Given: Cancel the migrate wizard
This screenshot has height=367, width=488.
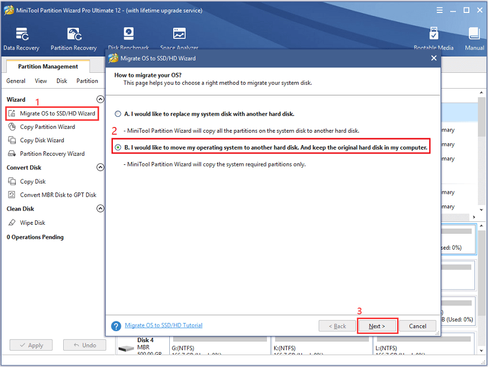Looking at the screenshot, I should (x=417, y=326).
